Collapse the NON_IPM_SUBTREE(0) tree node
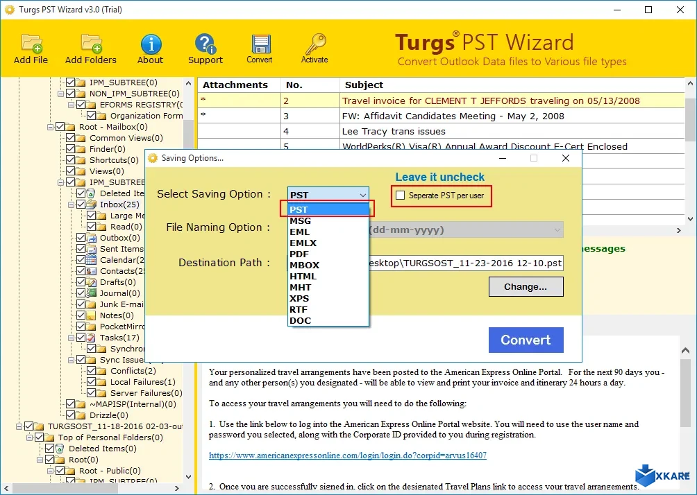The height and width of the screenshot is (495, 697). [61, 94]
